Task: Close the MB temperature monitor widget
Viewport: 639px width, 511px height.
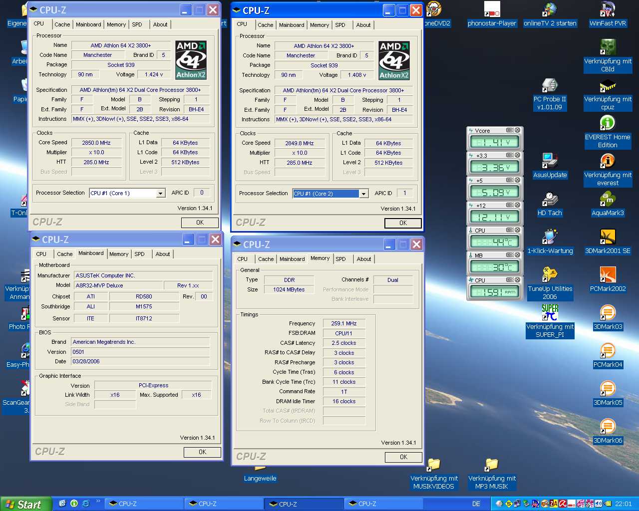Action: (517, 255)
